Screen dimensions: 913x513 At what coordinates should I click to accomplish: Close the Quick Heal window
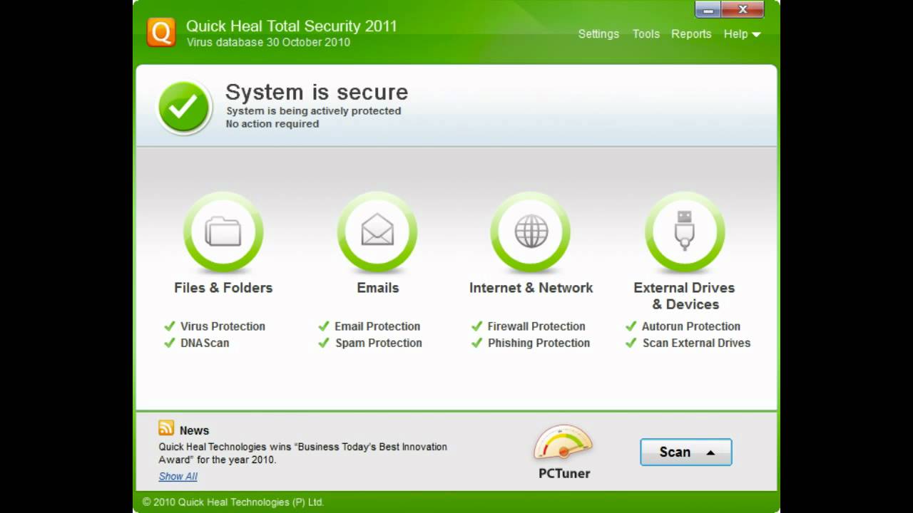(743, 10)
